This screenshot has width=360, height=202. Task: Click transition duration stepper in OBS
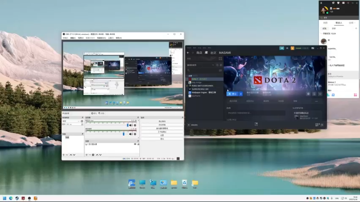pyautogui.click(x=82, y=124)
